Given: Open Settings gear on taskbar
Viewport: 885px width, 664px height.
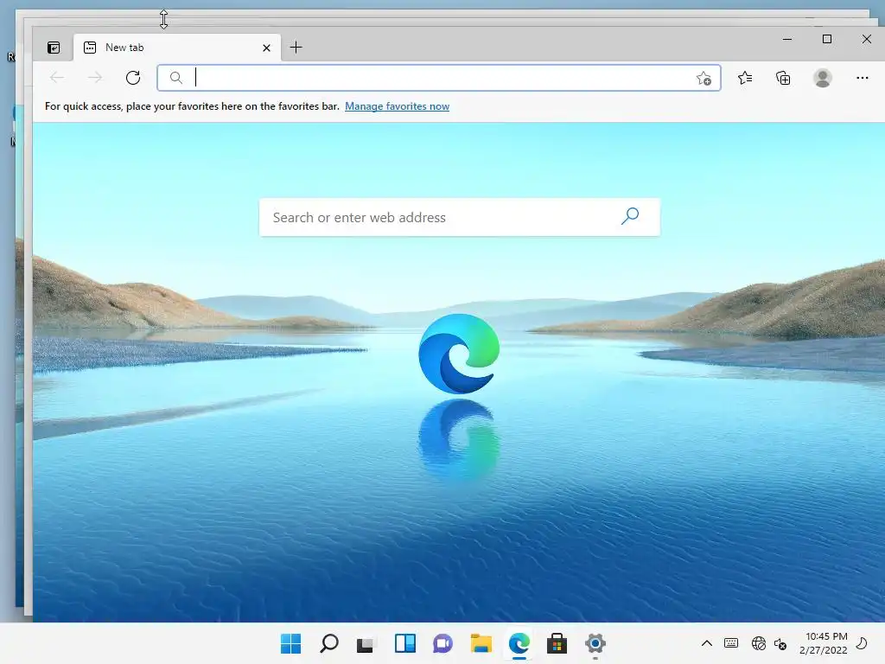Looking at the screenshot, I should point(595,643).
